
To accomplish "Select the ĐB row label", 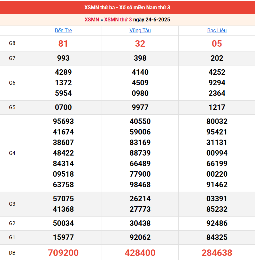I will [12, 253].
